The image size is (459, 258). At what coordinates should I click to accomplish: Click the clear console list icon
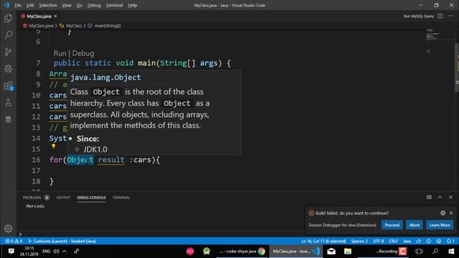429,198
